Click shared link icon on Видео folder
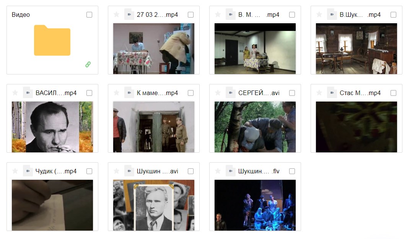The image size is (407, 239). point(88,64)
